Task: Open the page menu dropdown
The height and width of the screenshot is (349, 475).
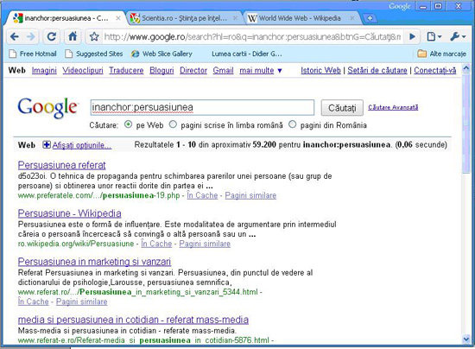Action: tap(434, 36)
